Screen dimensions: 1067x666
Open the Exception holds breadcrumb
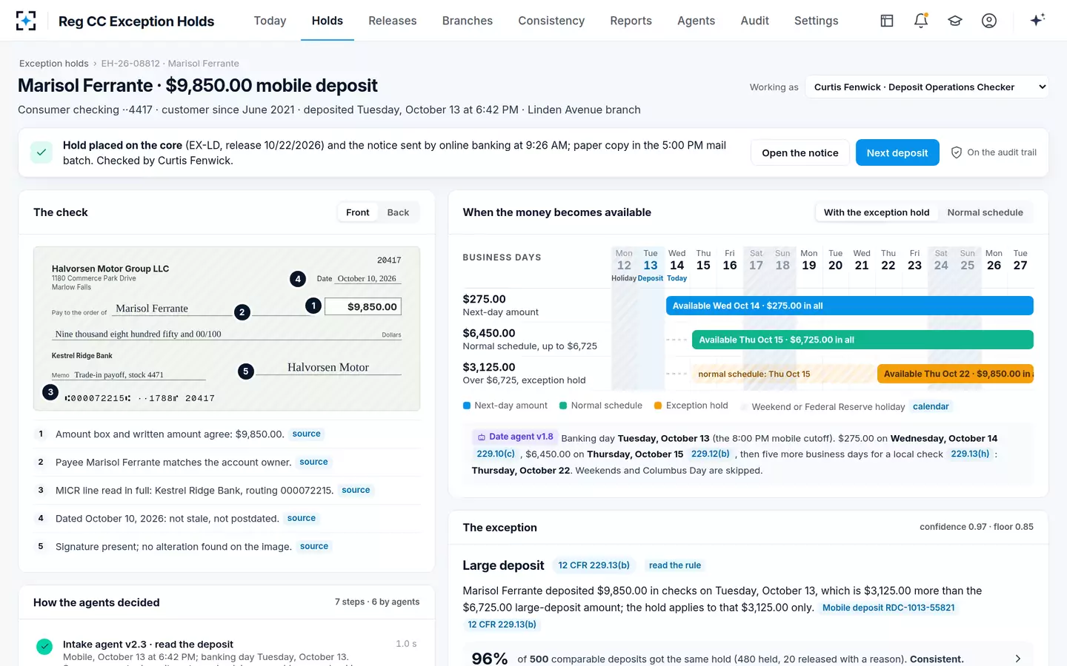(54, 64)
